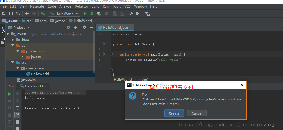The image size is (283, 130).
Task: Open the Refactor menu
Action: pyautogui.click(x=82, y=6)
